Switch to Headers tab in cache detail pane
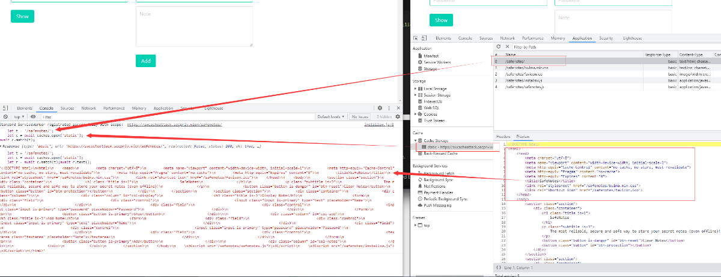The image size is (721, 277). tap(503, 137)
